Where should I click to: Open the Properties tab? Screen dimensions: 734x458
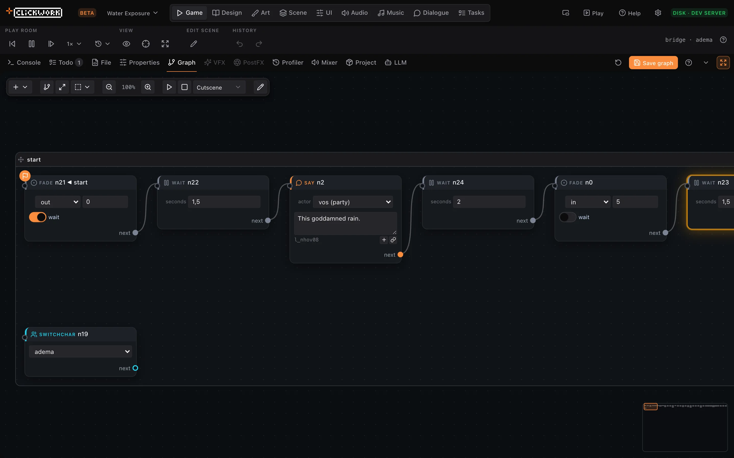139,62
